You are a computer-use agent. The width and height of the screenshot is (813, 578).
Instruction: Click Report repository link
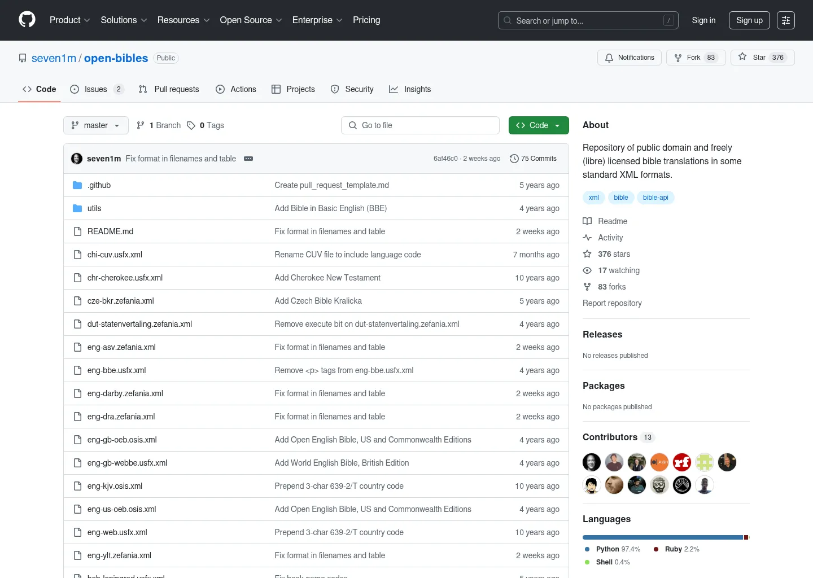pos(612,303)
